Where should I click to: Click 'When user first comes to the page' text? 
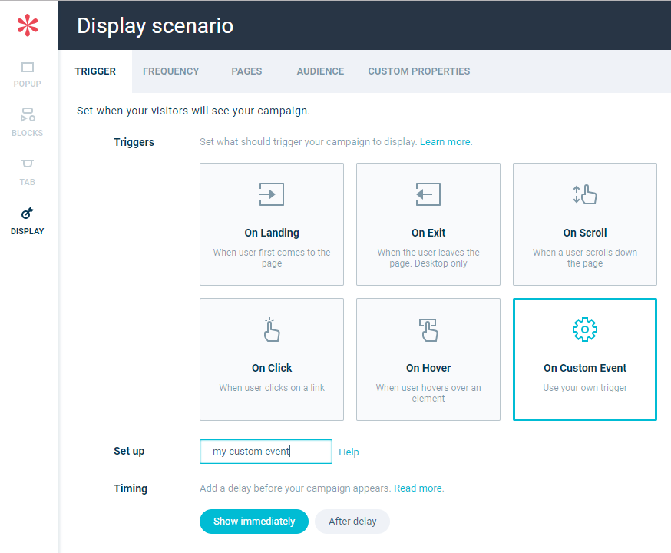(272, 257)
